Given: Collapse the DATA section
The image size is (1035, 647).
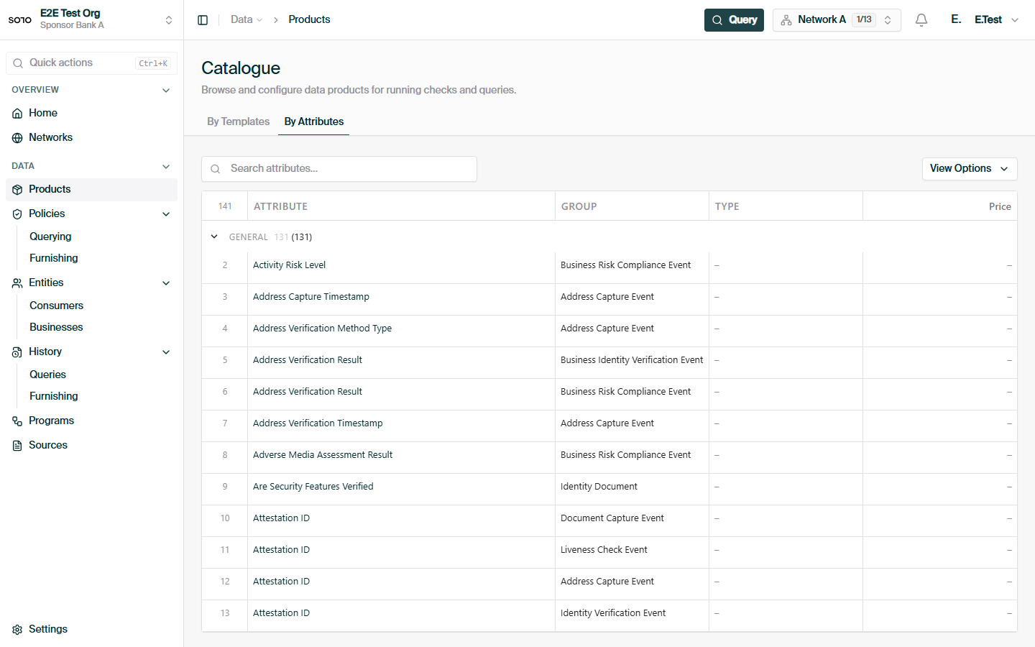Looking at the screenshot, I should point(166,166).
